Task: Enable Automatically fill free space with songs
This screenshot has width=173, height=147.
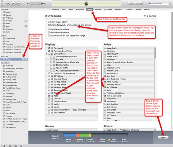Action: [x=49, y=36]
